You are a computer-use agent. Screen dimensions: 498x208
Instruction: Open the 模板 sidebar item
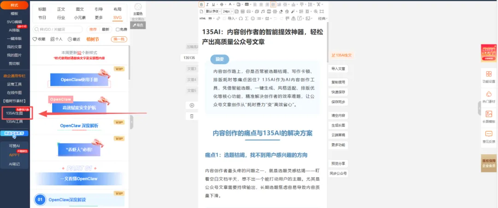tap(14, 14)
